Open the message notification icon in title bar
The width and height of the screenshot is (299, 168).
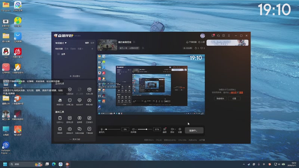pos(213,35)
